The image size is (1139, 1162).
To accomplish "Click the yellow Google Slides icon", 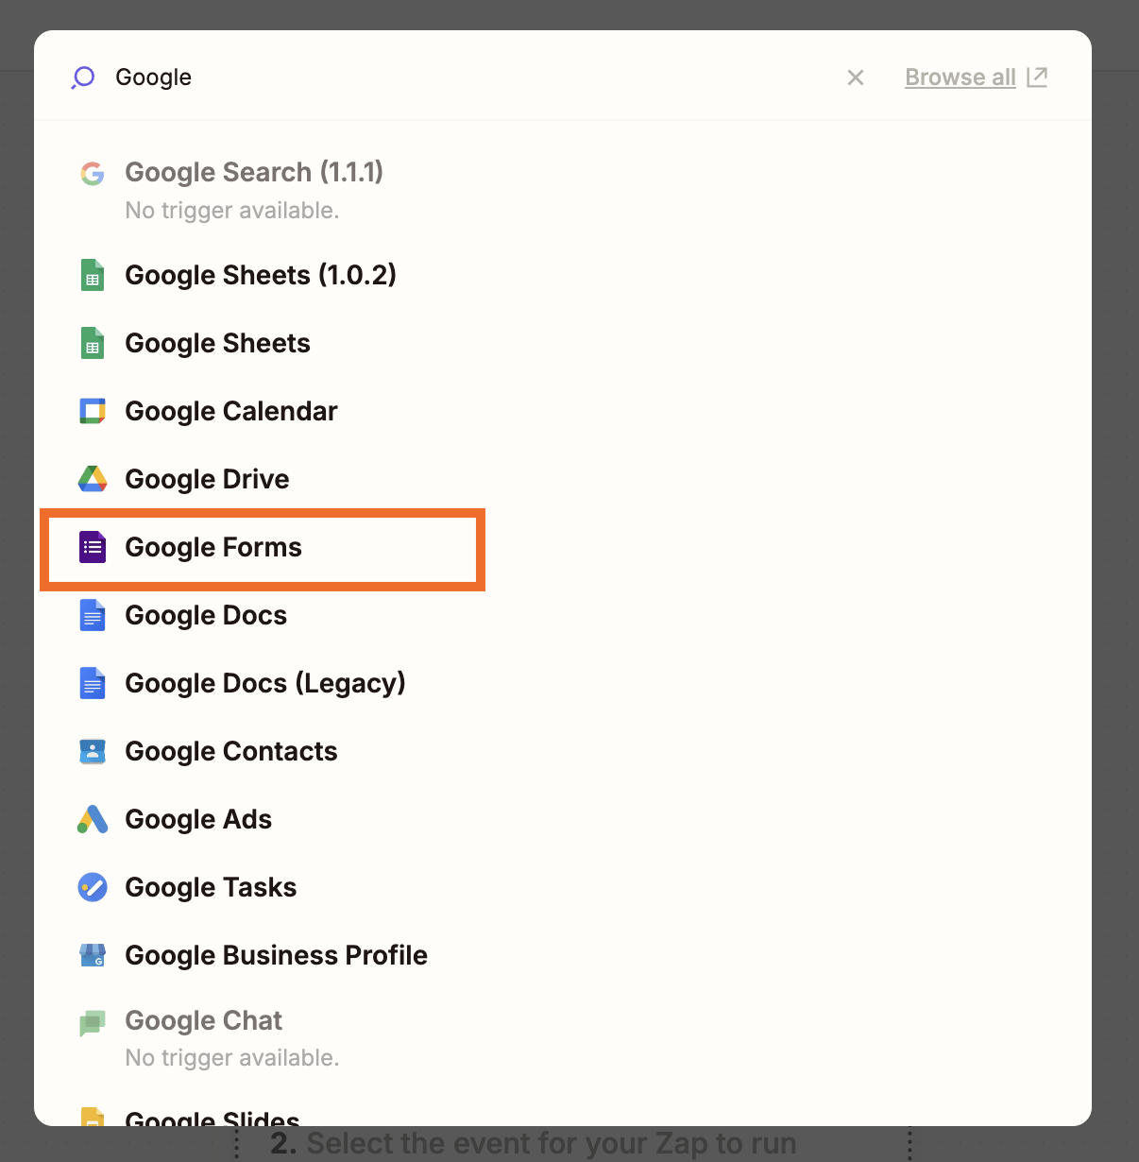I will click(93, 1119).
